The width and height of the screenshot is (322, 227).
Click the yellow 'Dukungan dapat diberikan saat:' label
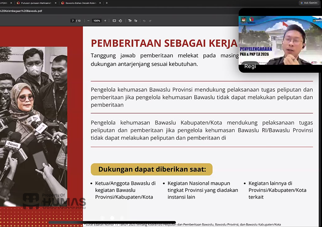tap(152, 169)
